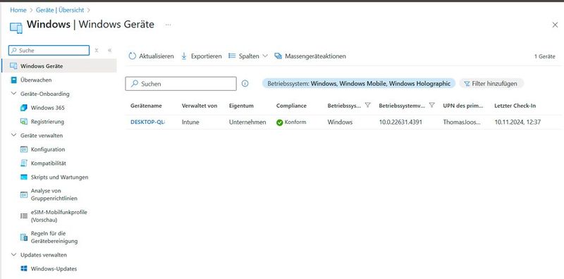The image size is (564, 279).
Task: Click the Betriebssystem column filter icon
Action: pos(367,106)
